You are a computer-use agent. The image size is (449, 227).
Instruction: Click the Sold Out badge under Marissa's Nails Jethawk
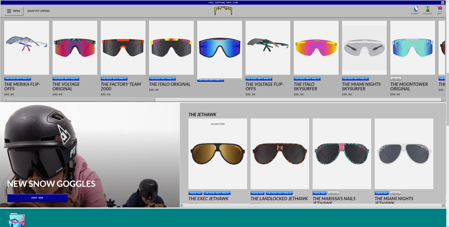tap(333, 193)
